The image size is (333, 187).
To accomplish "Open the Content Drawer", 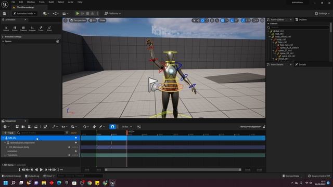I will (11, 176).
